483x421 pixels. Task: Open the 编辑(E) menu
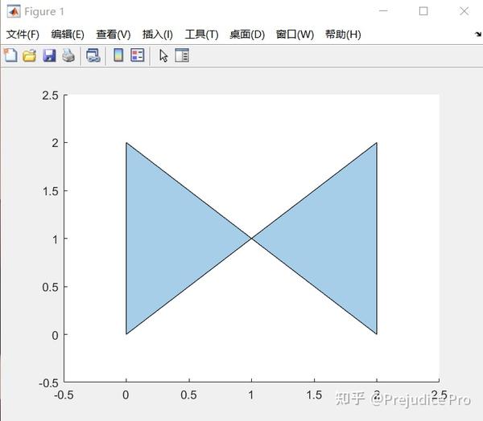click(x=68, y=34)
